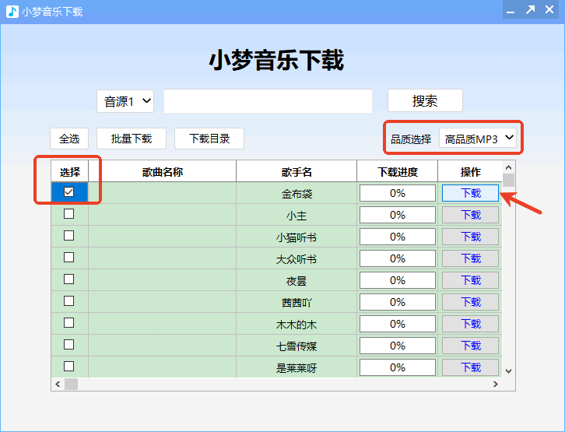The image size is (565, 432).
Task: Click the vertical scrollbar thumb
Action: (x=508, y=180)
